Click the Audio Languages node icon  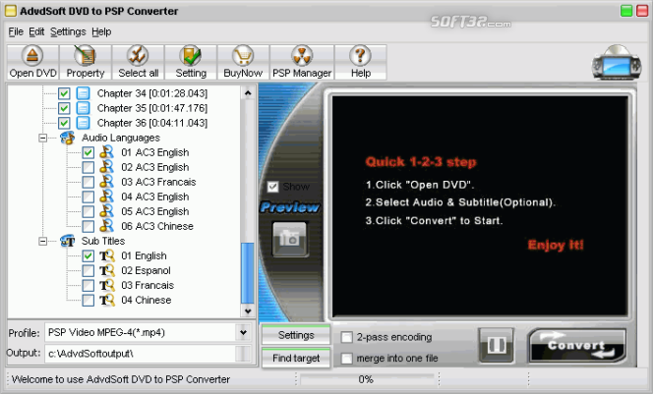click(67, 138)
